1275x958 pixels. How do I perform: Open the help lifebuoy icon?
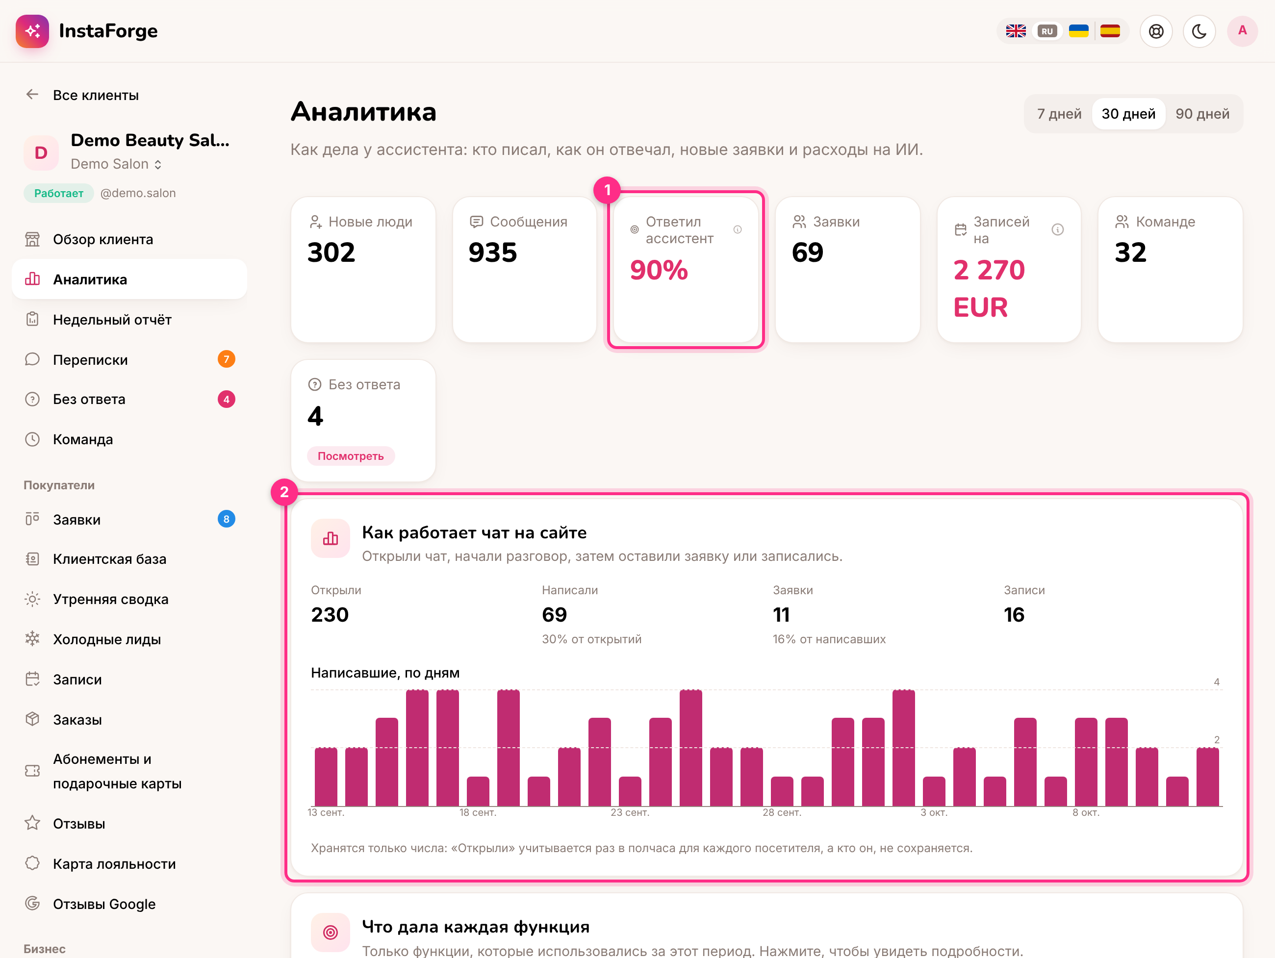point(1156,31)
